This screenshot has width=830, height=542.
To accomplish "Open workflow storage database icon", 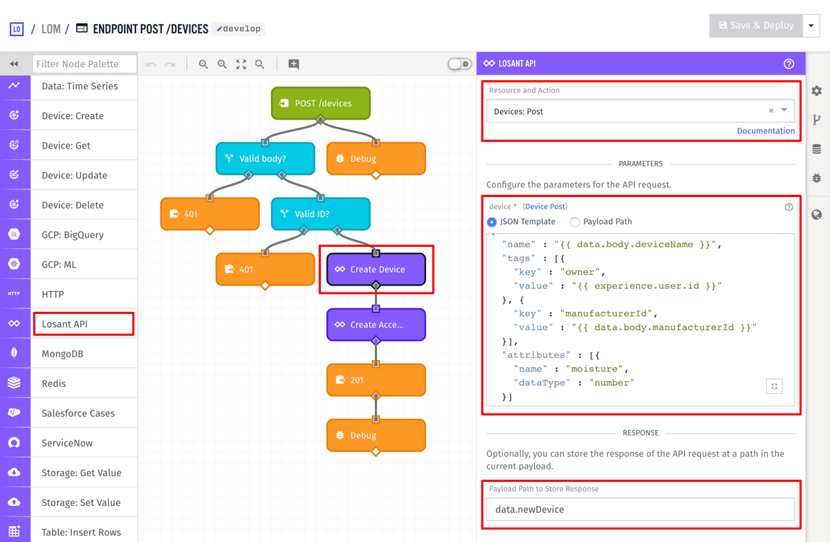I will 817,149.
